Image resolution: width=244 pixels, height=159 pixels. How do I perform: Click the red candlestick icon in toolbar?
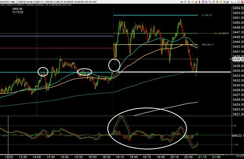[199, 2]
